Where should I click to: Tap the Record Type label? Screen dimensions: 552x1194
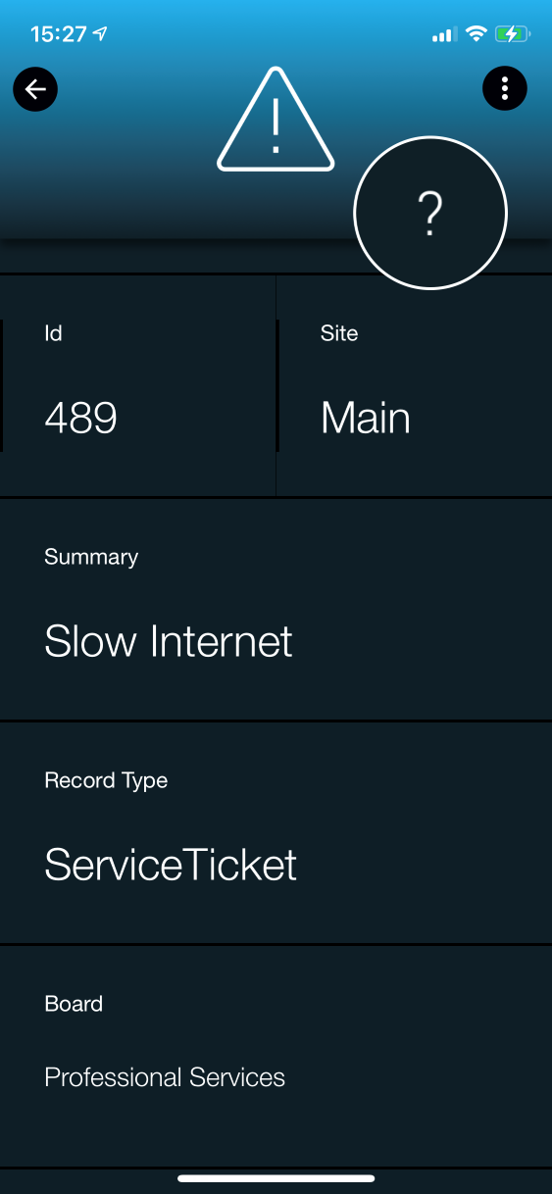pyautogui.click(x=106, y=780)
